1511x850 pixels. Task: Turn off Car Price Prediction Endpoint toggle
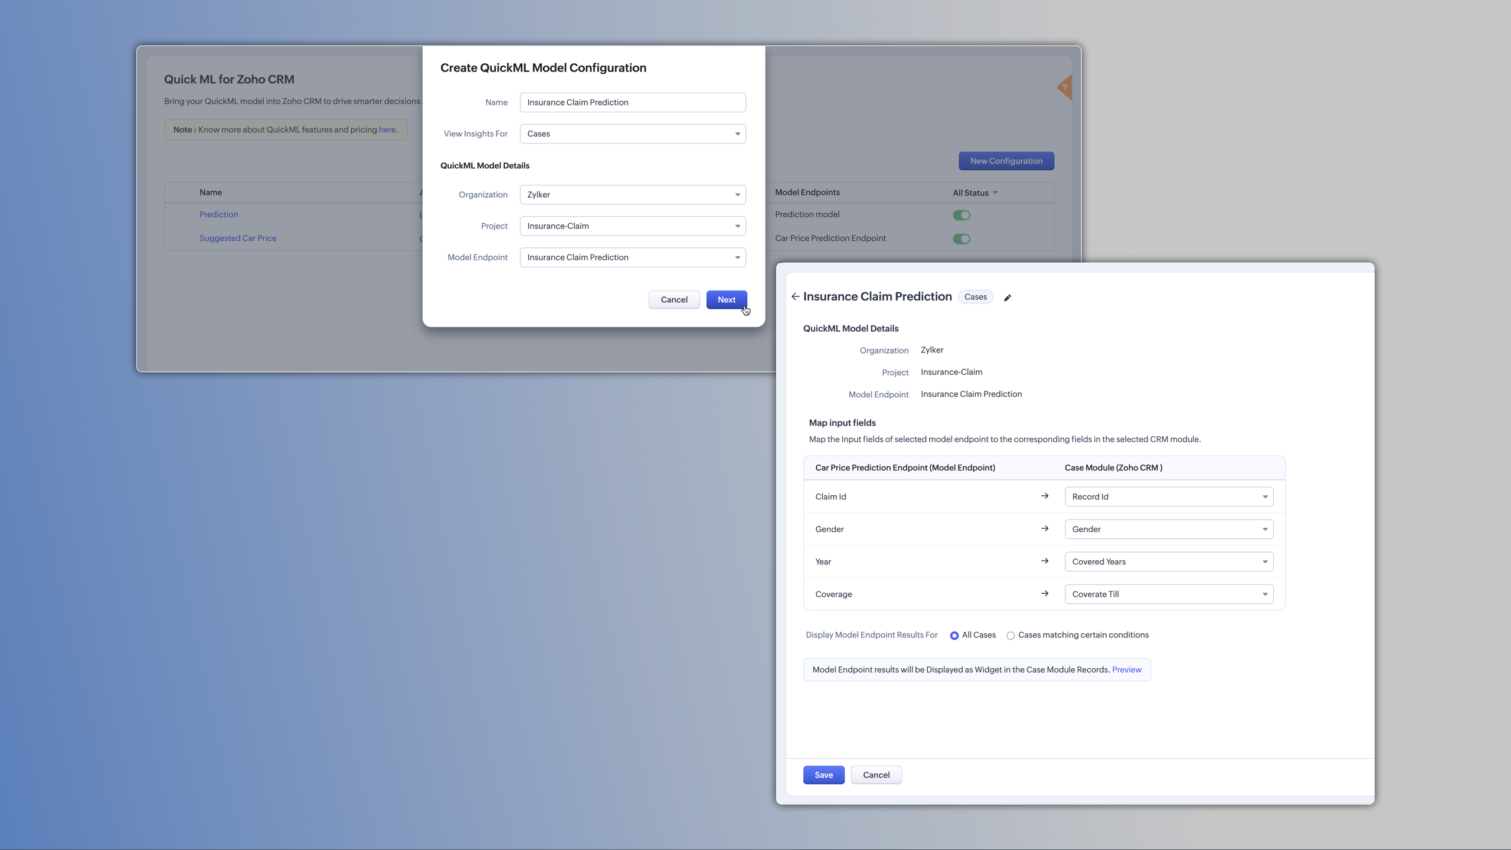click(961, 239)
